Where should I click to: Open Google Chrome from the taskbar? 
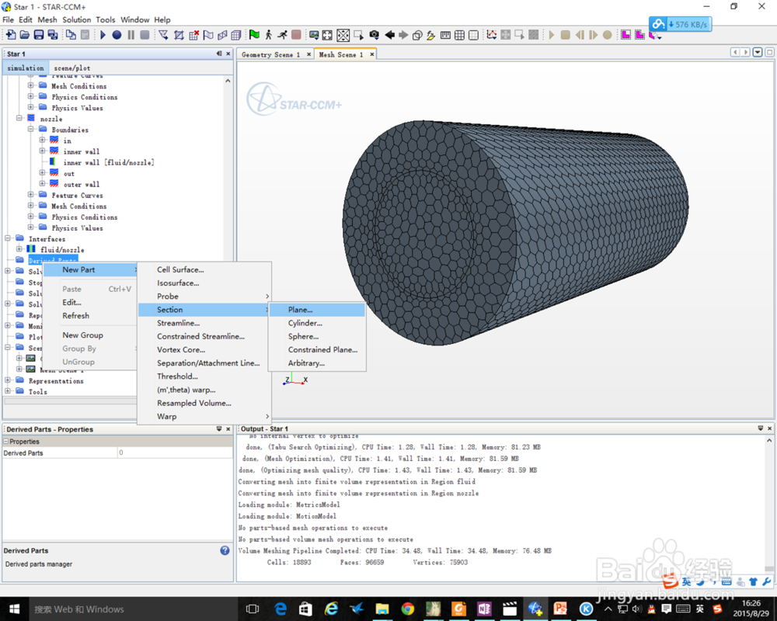[407, 609]
